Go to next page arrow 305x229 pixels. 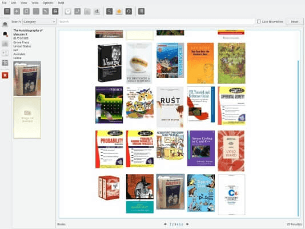[x=187, y=224]
